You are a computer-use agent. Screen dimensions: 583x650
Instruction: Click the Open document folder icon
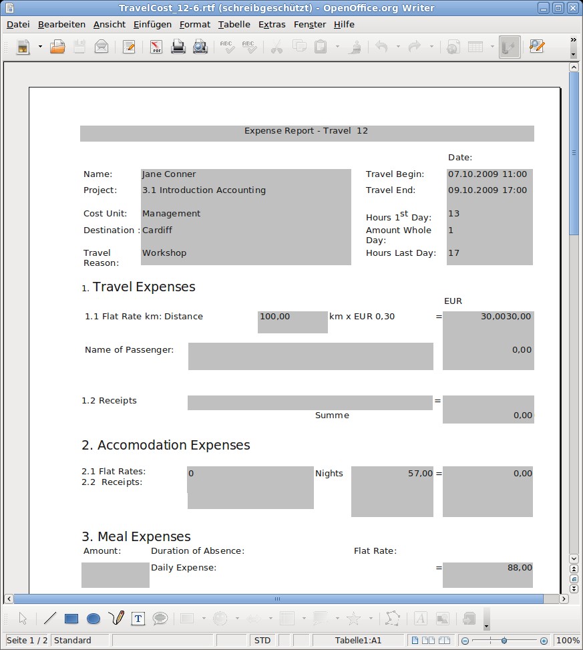[x=57, y=47]
